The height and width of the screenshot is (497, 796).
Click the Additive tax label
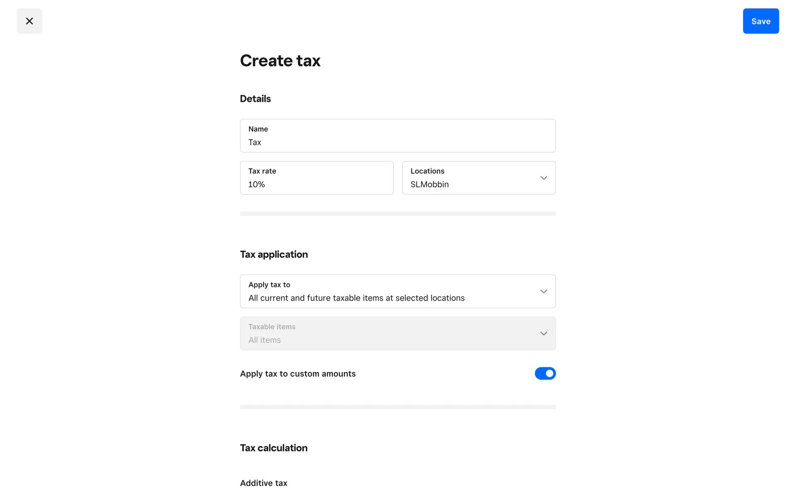pyautogui.click(x=263, y=483)
